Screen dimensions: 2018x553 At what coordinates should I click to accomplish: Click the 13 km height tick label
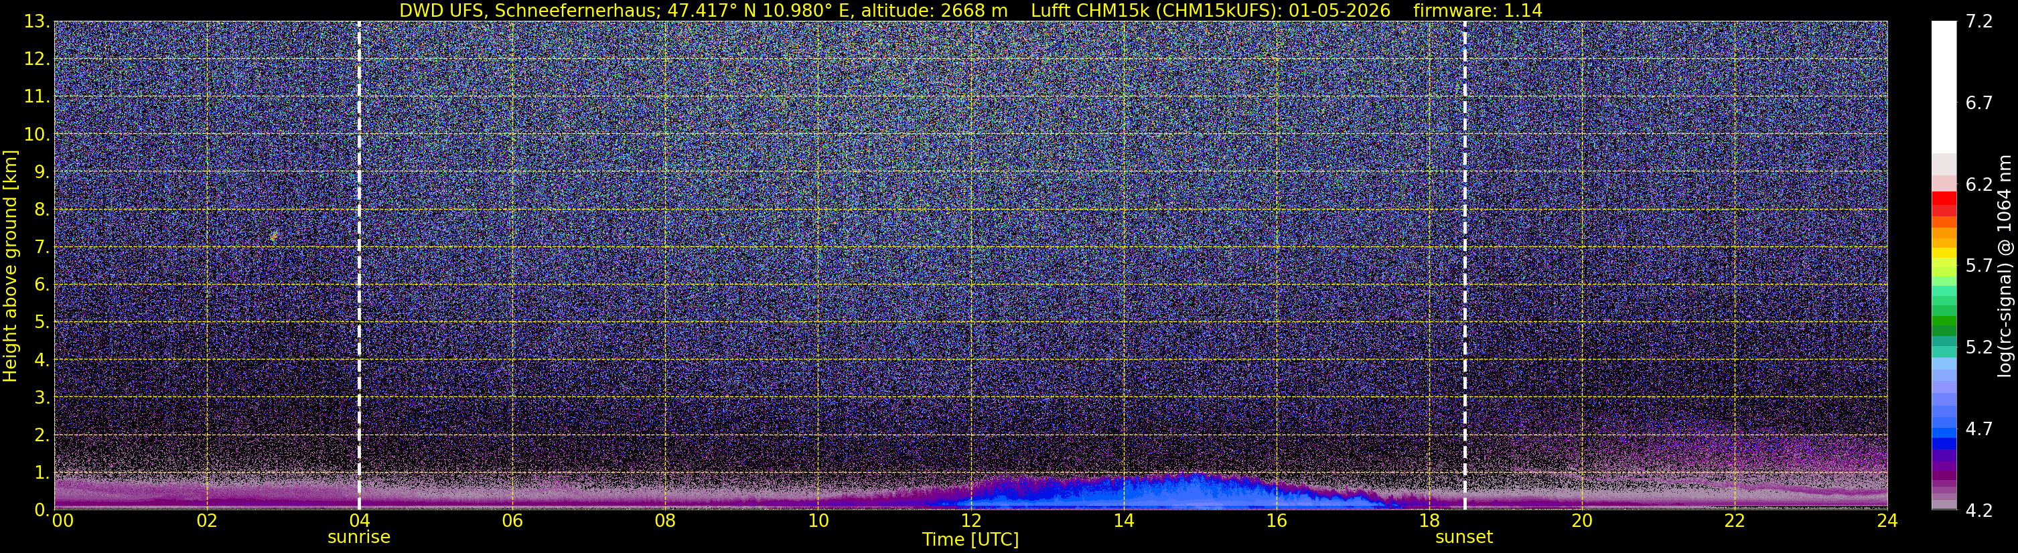coord(35,21)
